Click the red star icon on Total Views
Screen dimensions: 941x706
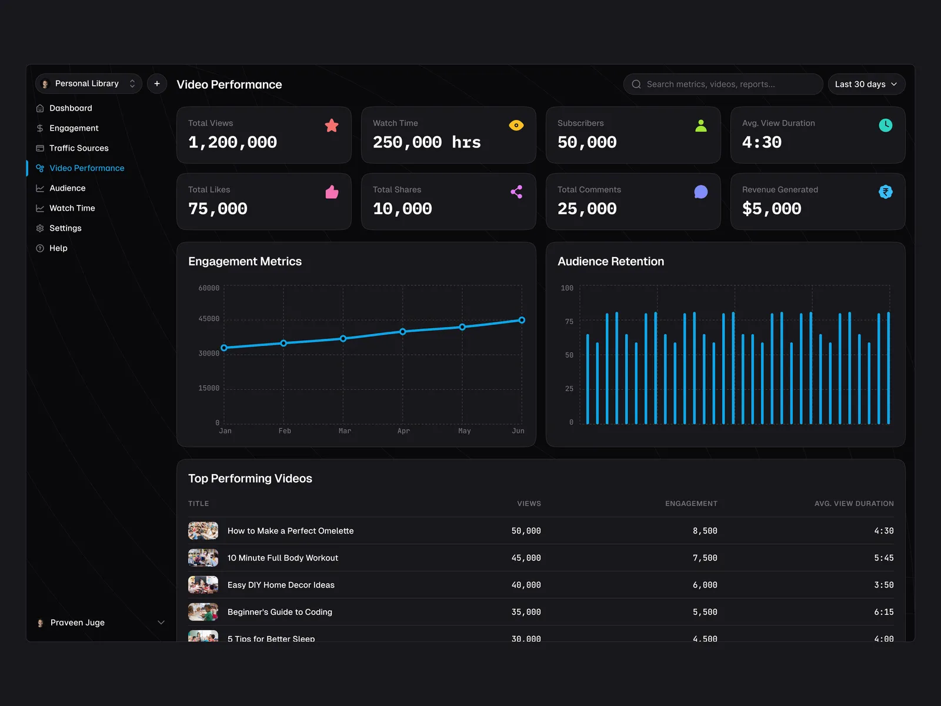tap(332, 125)
